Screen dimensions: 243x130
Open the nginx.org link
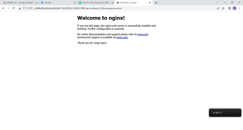pyautogui.click(x=143, y=34)
